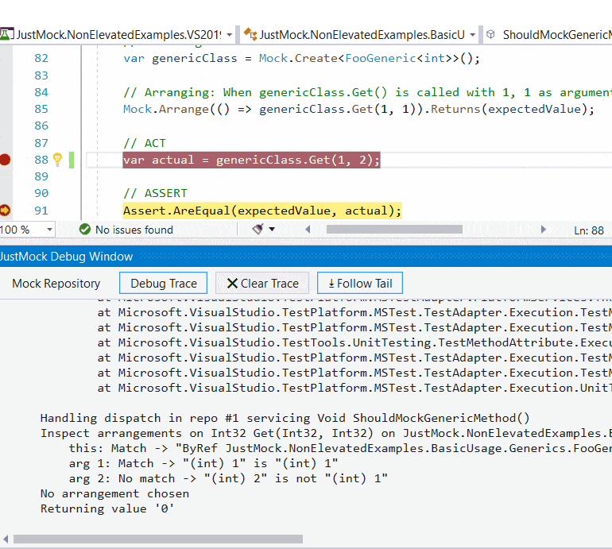Click the green change indicator bar on line 88
The height and width of the screenshot is (549, 612).
tap(72, 160)
